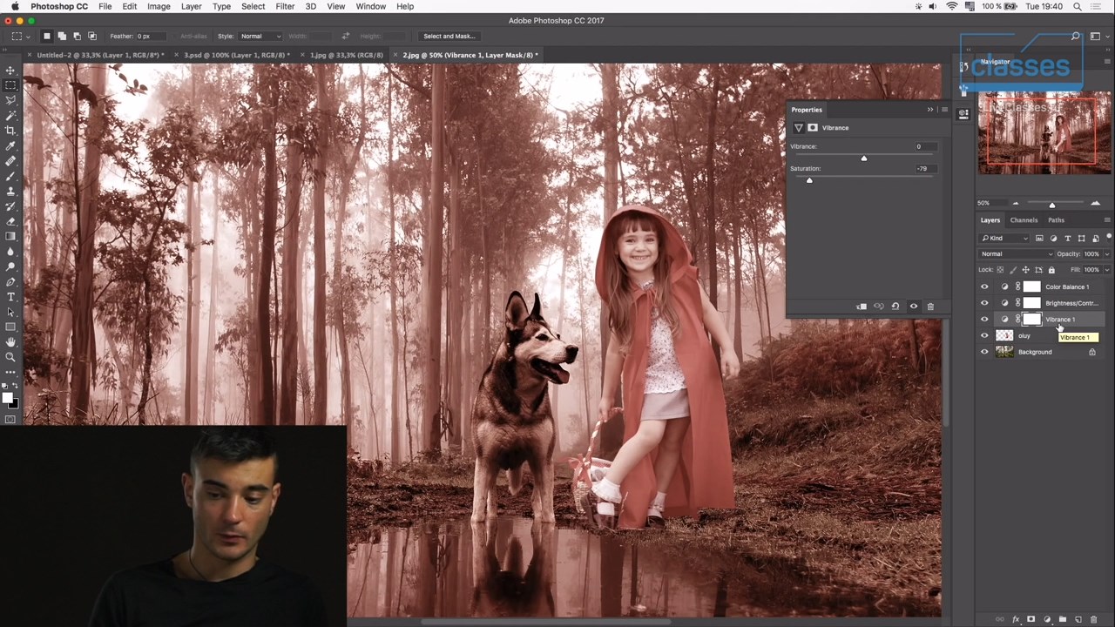
Task: Select the Crop tool
Action: [10, 131]
